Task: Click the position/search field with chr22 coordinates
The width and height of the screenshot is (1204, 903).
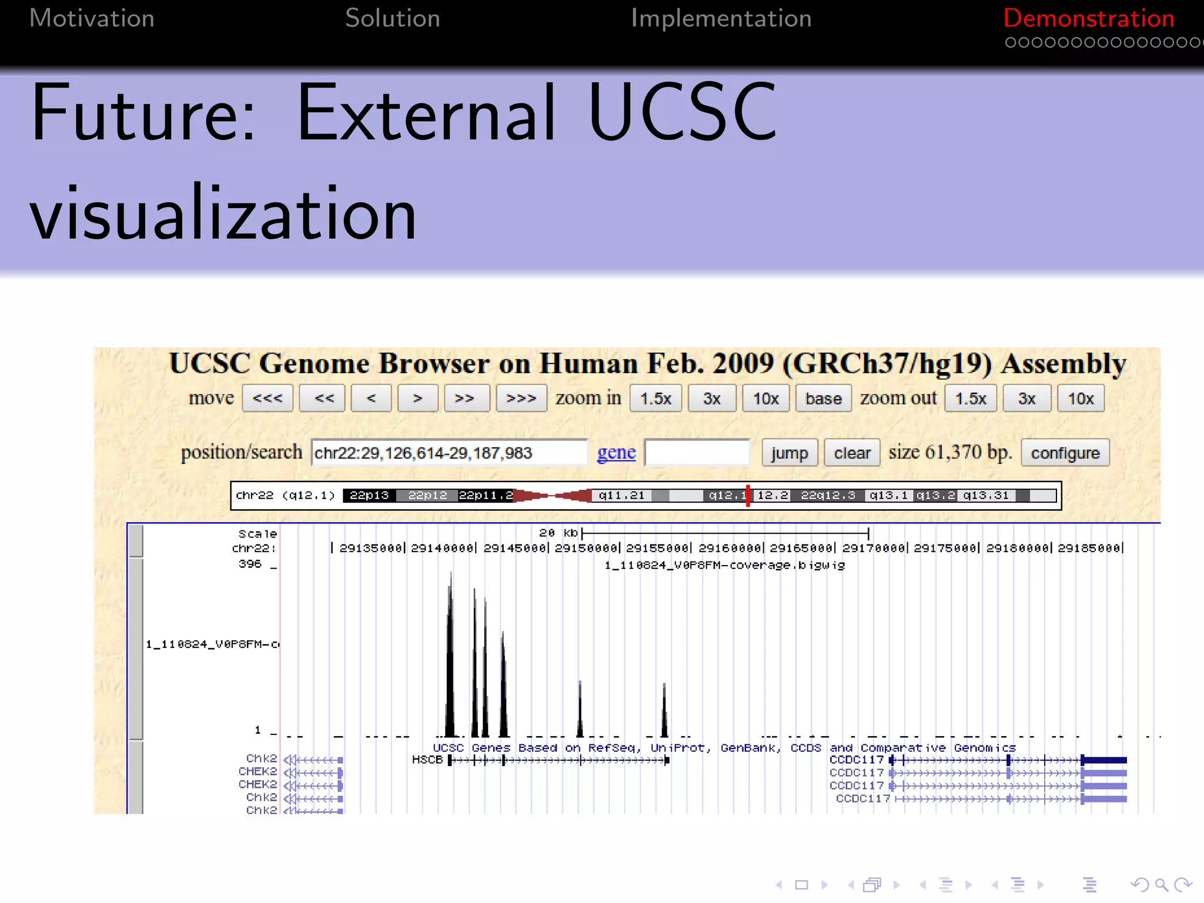Action: click(x=450, y=453)
